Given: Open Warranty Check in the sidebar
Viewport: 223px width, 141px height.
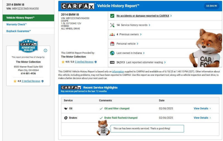Looking at the screenshot, I should pos(16,24).
